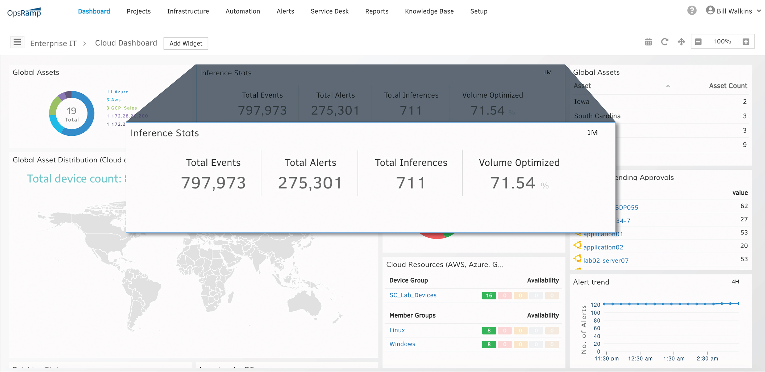Select the Dashboard navigation tab

(94, 11)
